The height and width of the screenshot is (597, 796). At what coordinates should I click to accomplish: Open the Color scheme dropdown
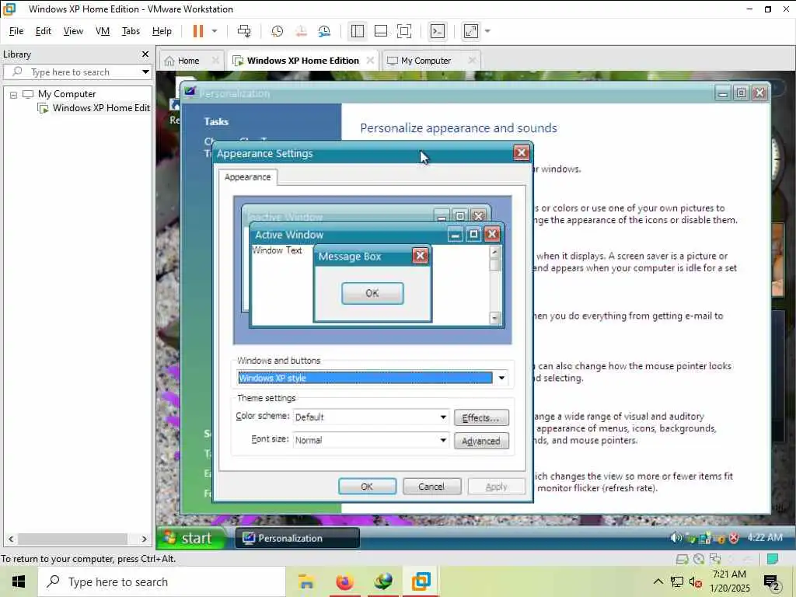click(442, 417)
